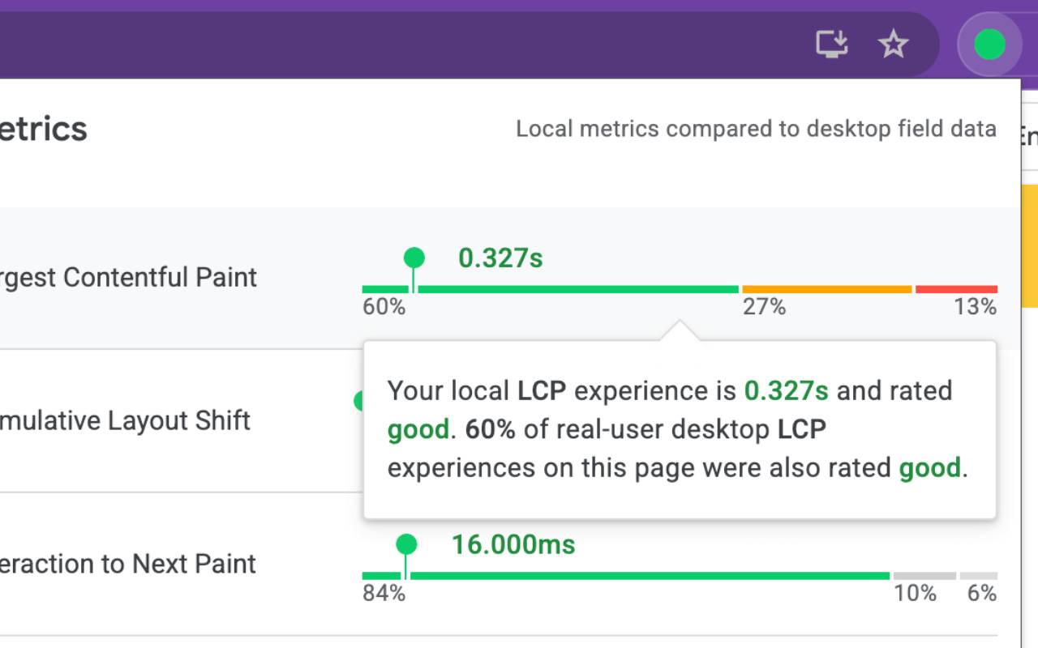
Task: Select the Interaction to Next Paint label
Action: [128, 564]
